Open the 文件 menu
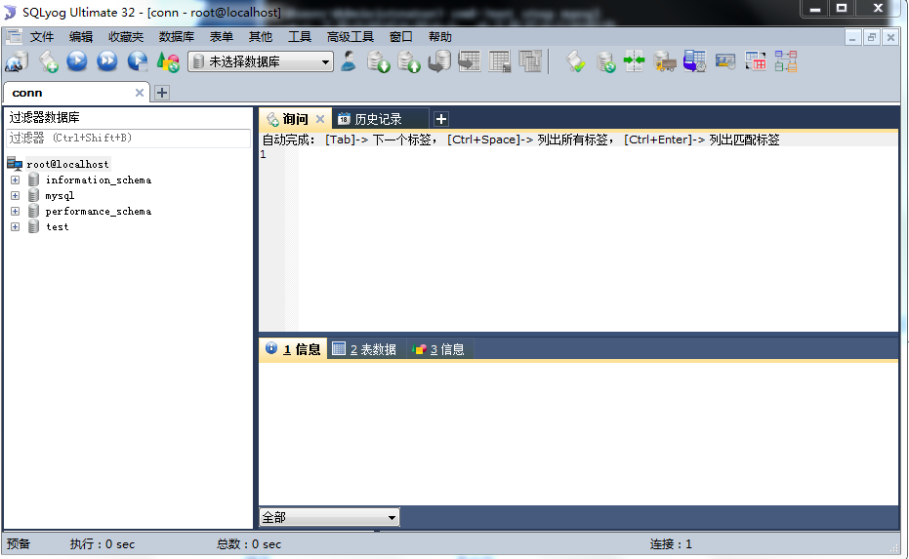This screenshot has height=559, width=909. [42, 37]
